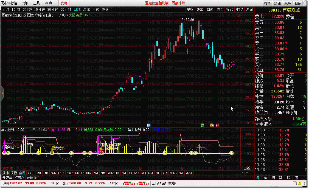Switch to the 30分钟 chart
Image resolution: width=309 pixels, height=189 pixels.
pos(53,9)
